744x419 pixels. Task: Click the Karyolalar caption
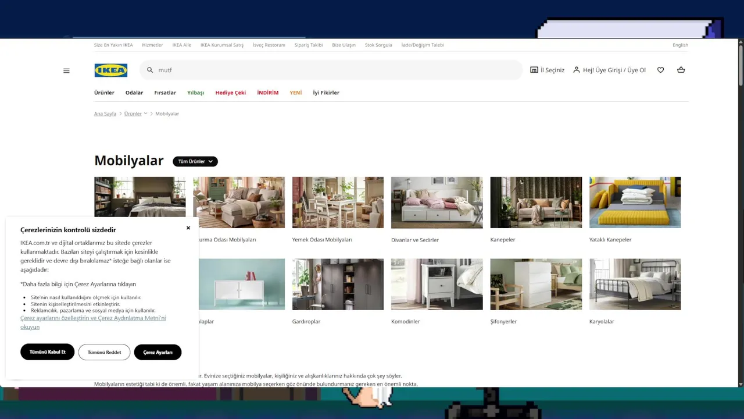[x=602, y=322]
